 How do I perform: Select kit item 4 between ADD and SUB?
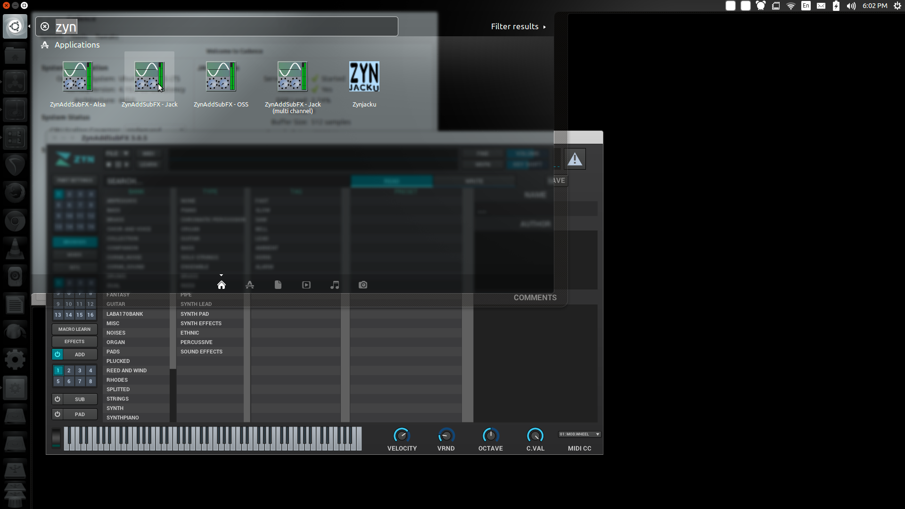point(90,370)
